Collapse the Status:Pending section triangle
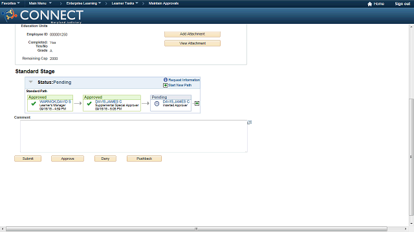This screenshot has height=232, width=414. tap(31, 82)
